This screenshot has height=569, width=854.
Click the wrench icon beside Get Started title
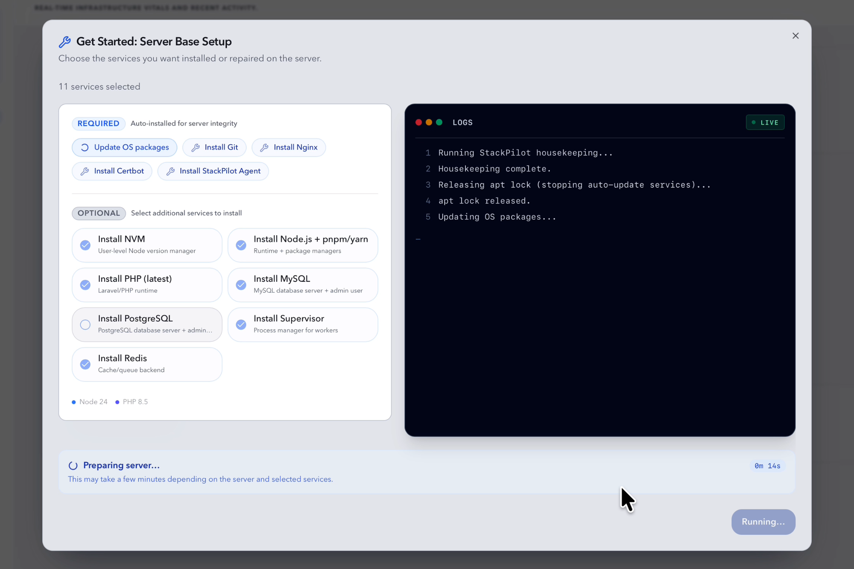click(65, 42)
